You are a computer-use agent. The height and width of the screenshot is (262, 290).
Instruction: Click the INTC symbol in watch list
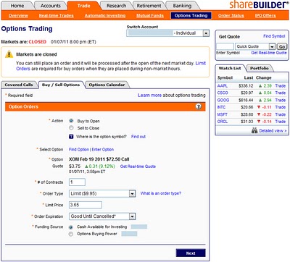(x=221, y=107)
